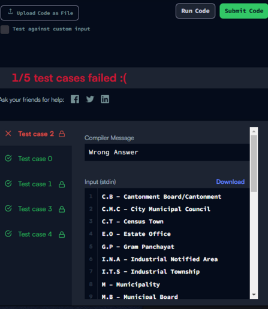Click the 'Wrong Answer' compiler message
The height and width of the screenshot is (309, 268).
pos(113,152)
